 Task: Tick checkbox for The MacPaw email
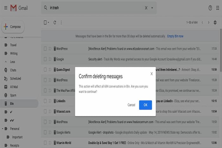tap(45, 91)
